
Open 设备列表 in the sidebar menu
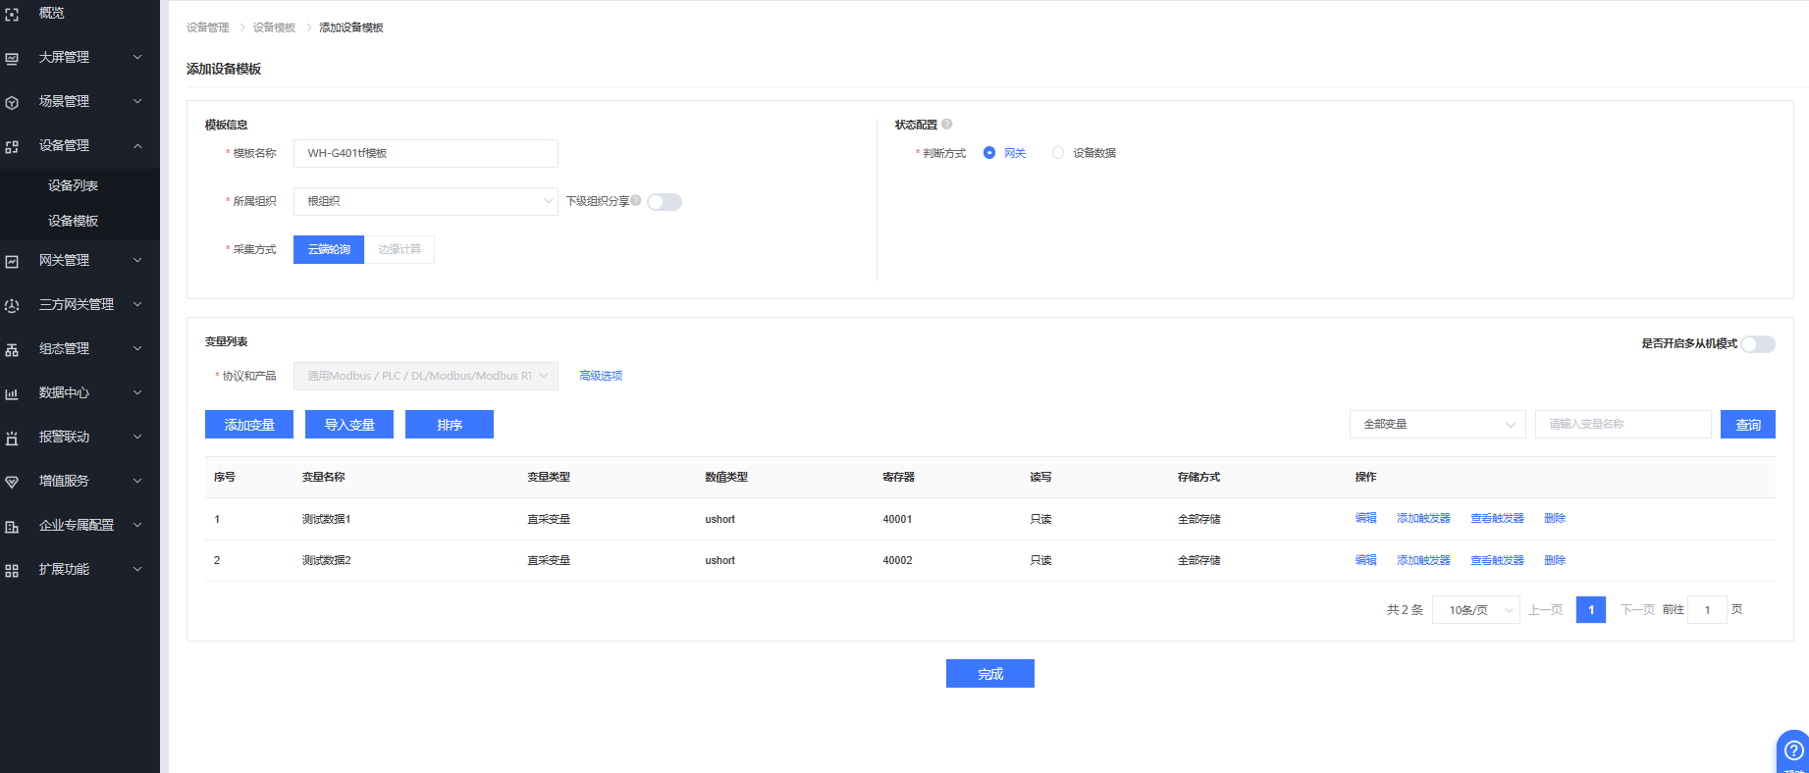[74, 185]
